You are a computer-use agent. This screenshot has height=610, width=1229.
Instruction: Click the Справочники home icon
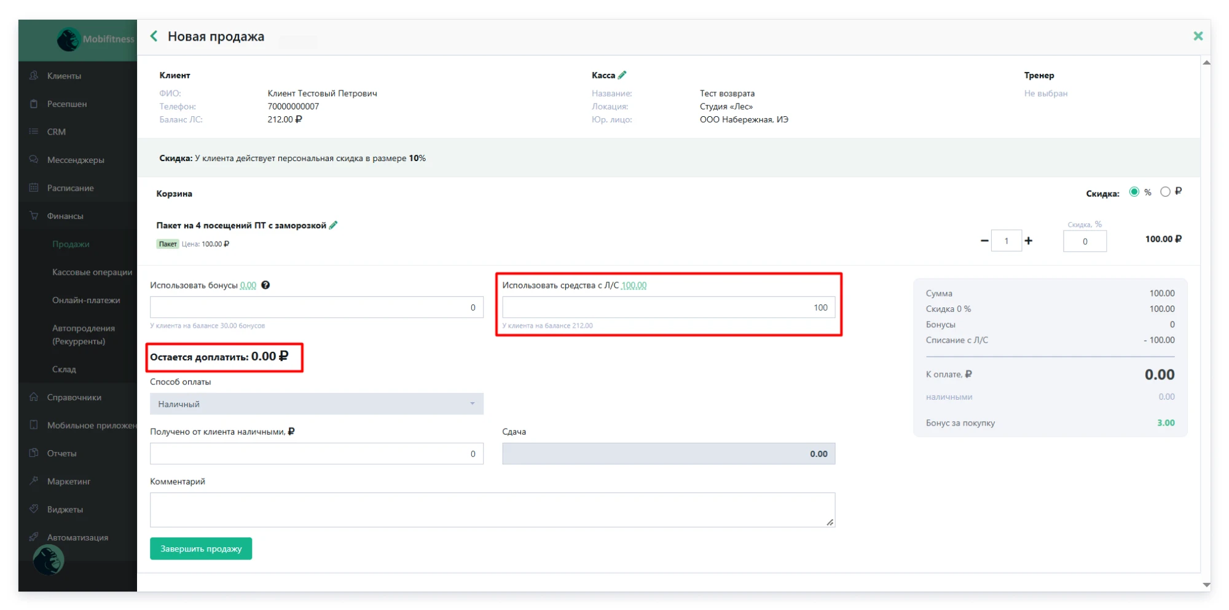(34, 397)
